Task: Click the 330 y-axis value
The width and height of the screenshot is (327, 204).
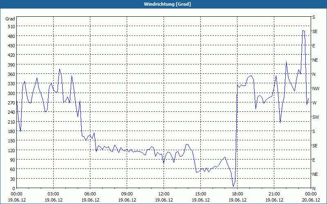Action: point(11,84)
